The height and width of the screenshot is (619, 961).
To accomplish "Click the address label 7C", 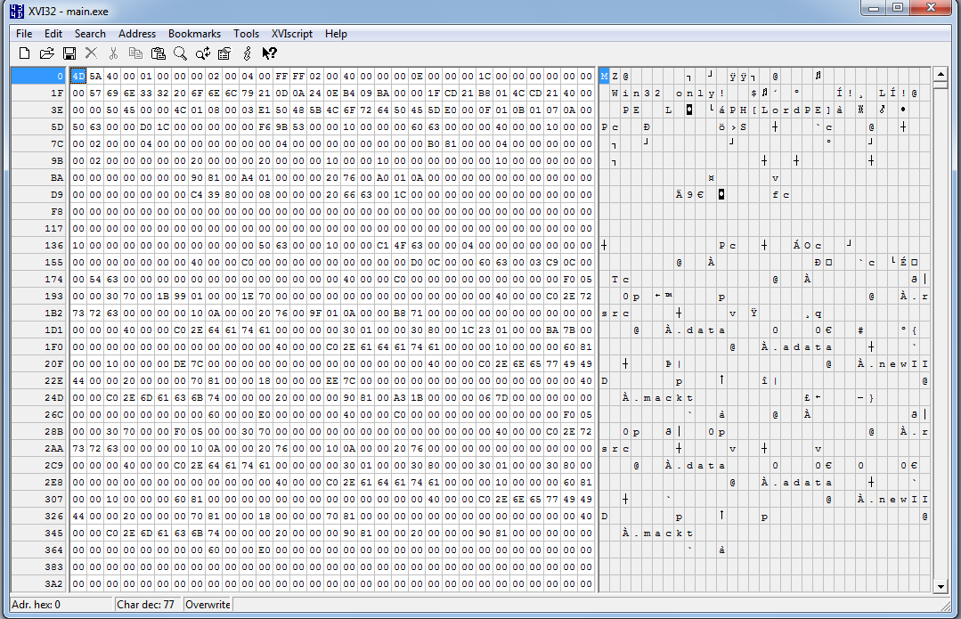I will pos(56,144).
